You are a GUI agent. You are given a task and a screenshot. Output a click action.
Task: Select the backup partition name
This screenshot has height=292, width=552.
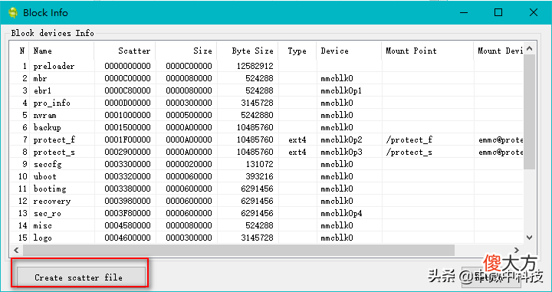click(x=48, y=127)
